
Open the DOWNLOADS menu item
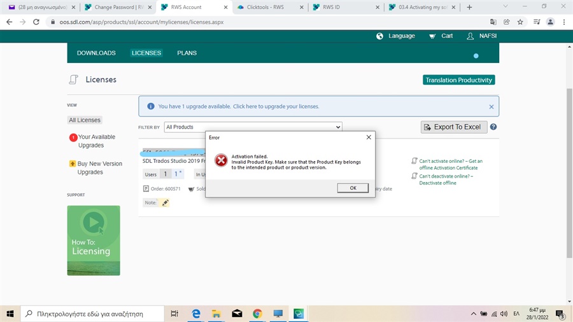[x=96, y=53]
